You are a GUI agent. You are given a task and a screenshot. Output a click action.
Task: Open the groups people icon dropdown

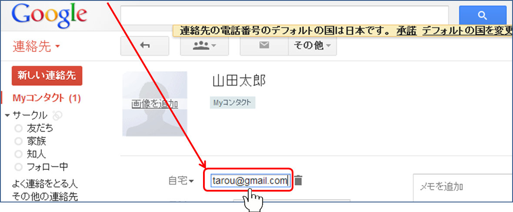[x=204, y=46]
